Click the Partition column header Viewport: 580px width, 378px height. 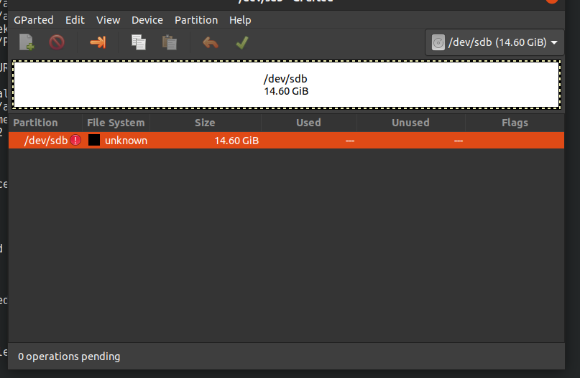tap(35, 123)
